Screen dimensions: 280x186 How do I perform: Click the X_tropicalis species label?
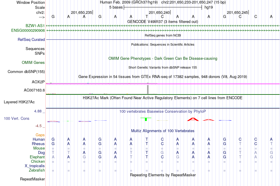pos(35,166)
